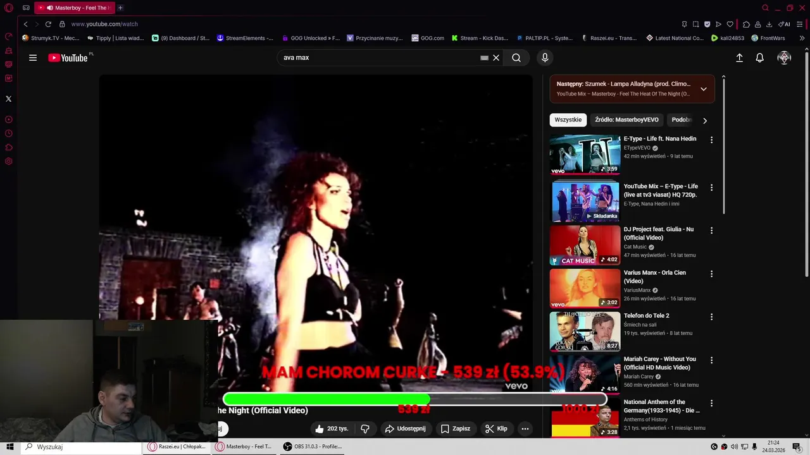This screenshot has height=455, width=810.
Task: Open the sidebar player icon
Action: click(9, 119)
